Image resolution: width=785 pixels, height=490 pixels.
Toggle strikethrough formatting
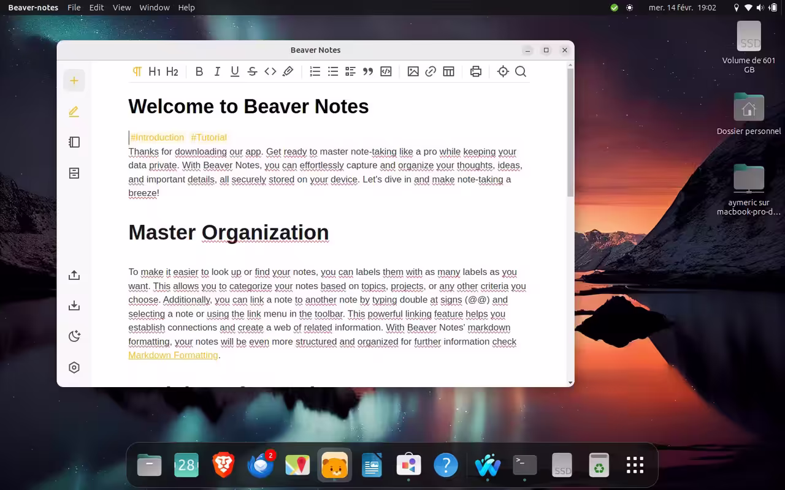point(253,72)
